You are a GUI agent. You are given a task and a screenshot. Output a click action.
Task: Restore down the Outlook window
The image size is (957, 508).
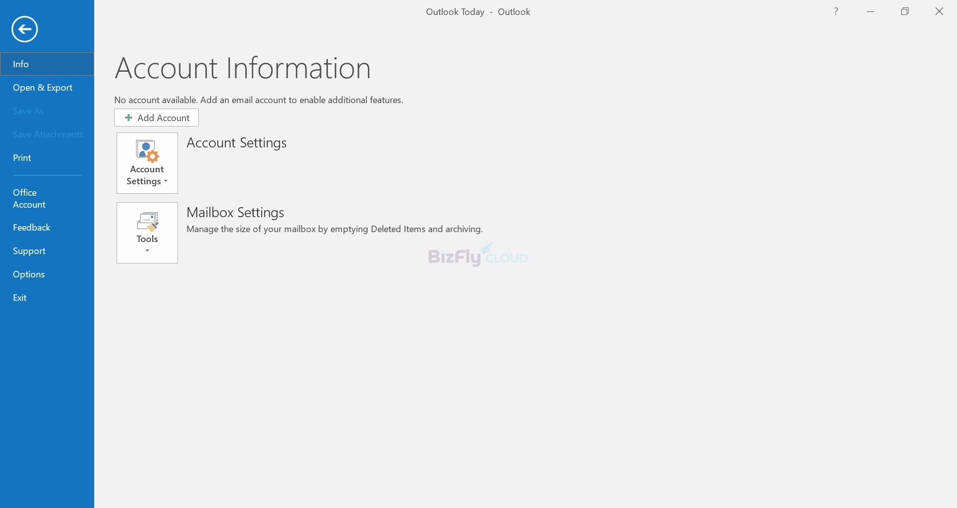click(x=905, y=11)
